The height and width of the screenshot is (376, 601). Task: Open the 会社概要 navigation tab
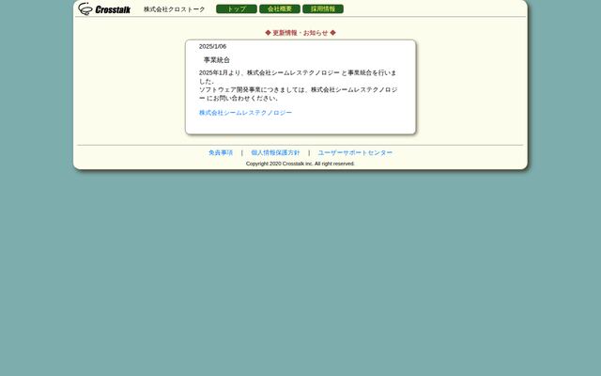coord(280,8)
